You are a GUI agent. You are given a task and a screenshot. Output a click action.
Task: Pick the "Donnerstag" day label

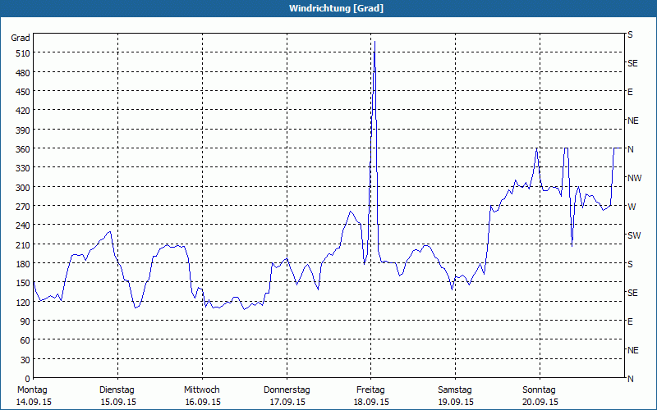click(x=287, y=389)
